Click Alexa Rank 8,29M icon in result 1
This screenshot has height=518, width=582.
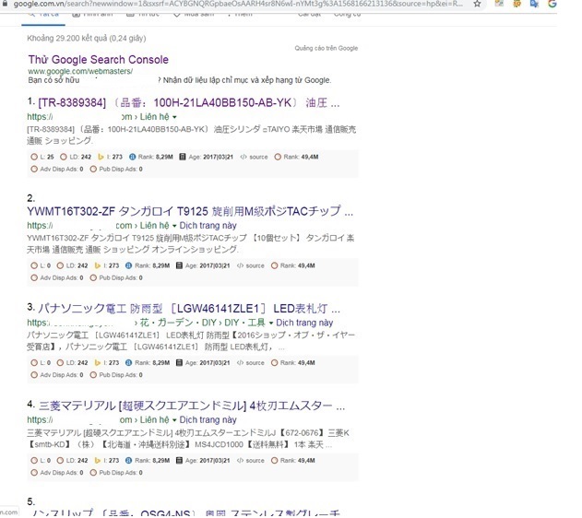132,157
